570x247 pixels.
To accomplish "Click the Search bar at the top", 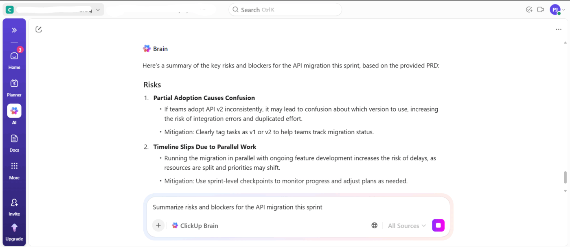I will [285, 9].
